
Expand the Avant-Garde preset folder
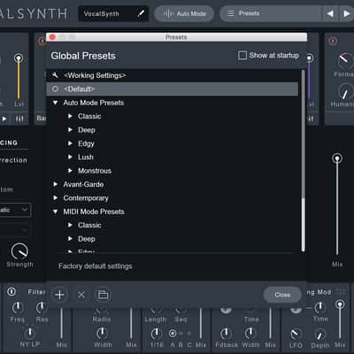(x=55, y=184)
